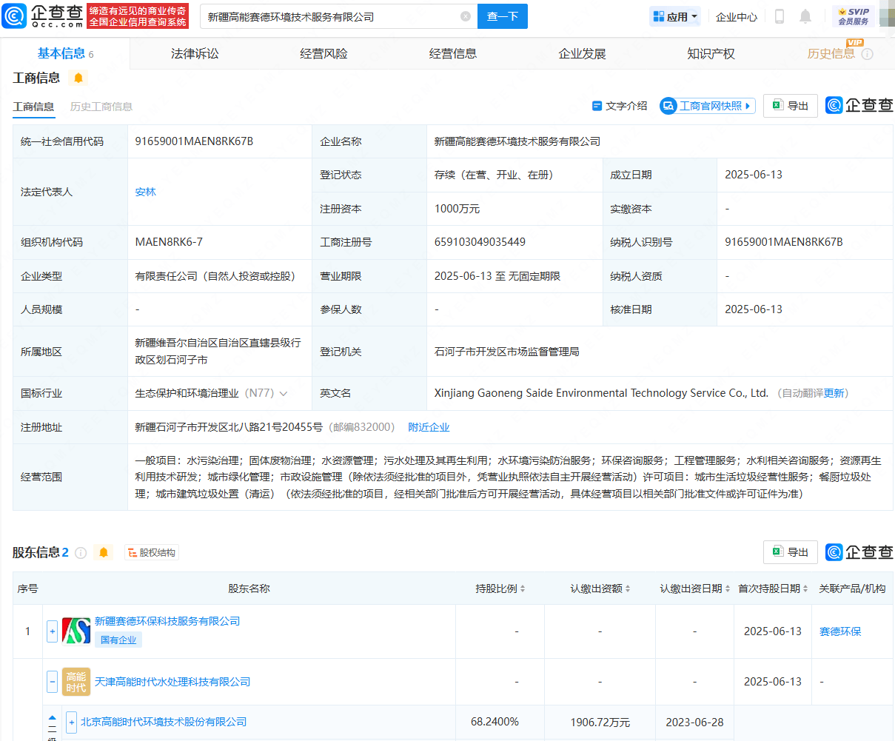Click the bell icon beside 股东信息
Image resolution: width=895 pixels, height=741 pixels.
click(x=104, y=552)
